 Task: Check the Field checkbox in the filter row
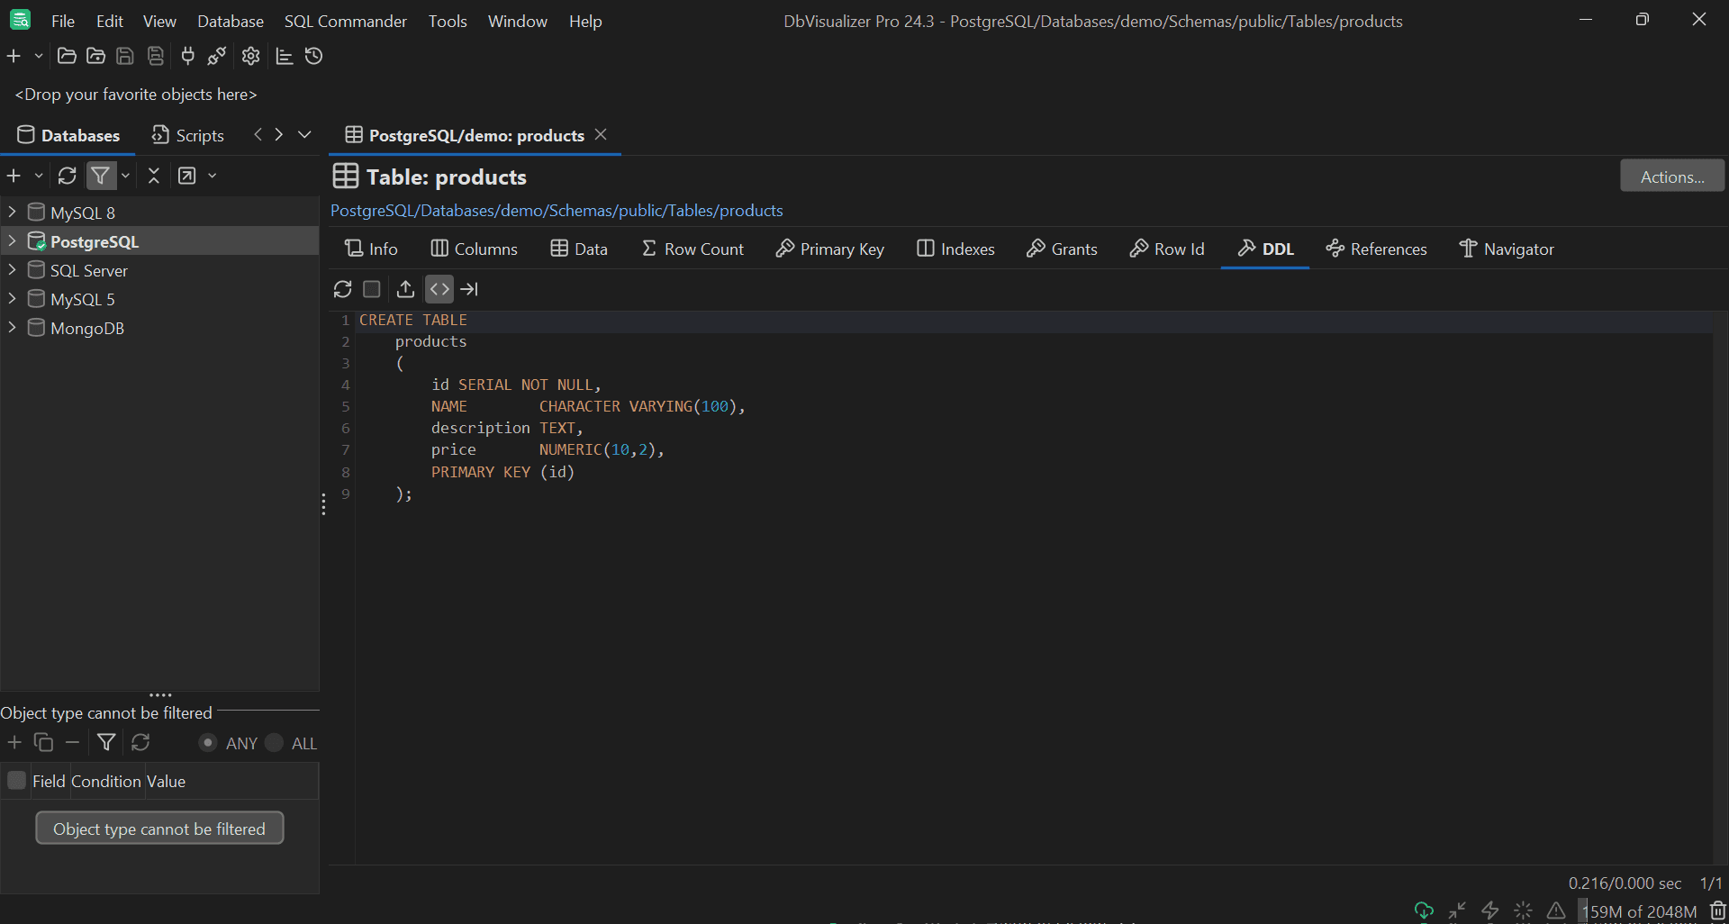pyautogui.click(x=15, y=781)
